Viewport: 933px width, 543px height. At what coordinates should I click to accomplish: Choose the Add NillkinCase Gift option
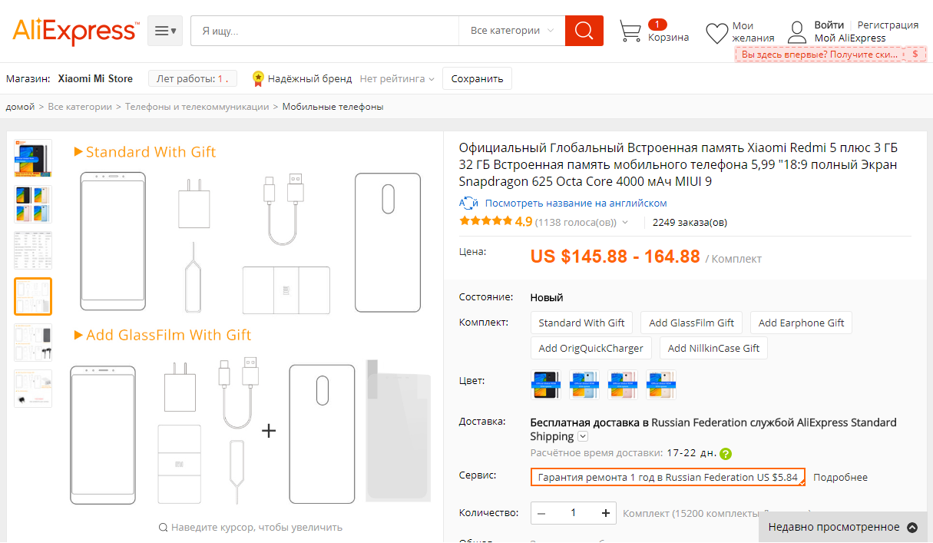[713, 348]
